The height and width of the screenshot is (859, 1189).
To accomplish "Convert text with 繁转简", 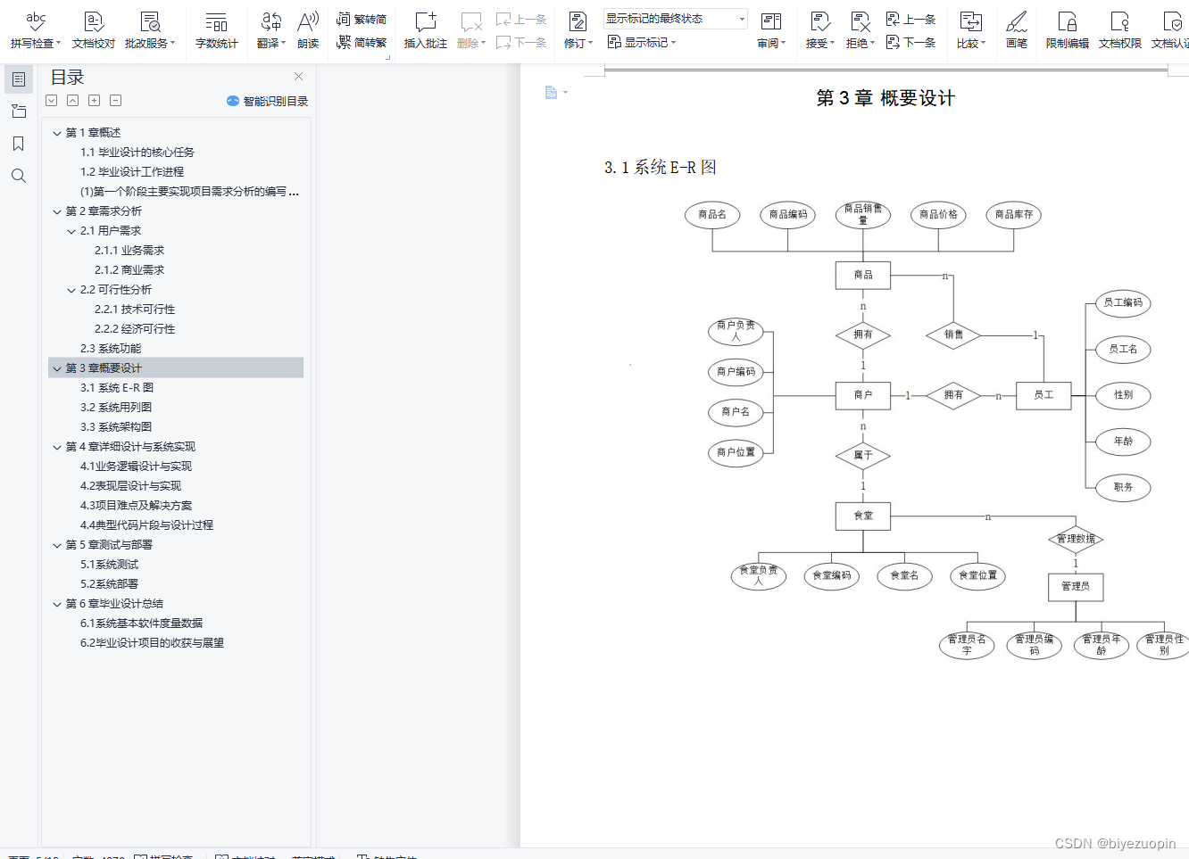I will point(362,19).
